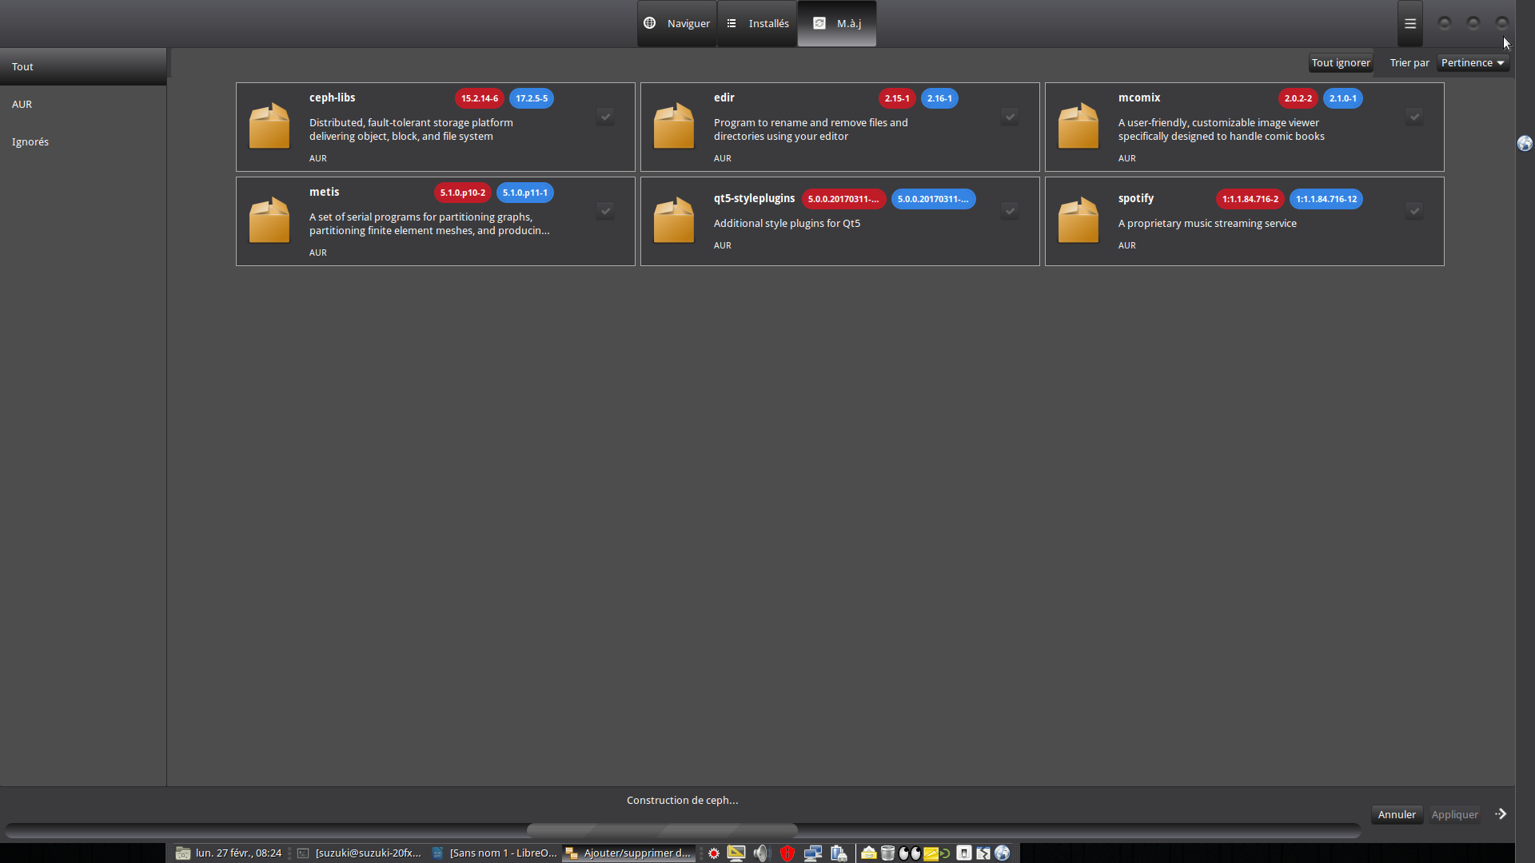
Task: Click the yellow note taskbar icon
Action: point(931,853)
